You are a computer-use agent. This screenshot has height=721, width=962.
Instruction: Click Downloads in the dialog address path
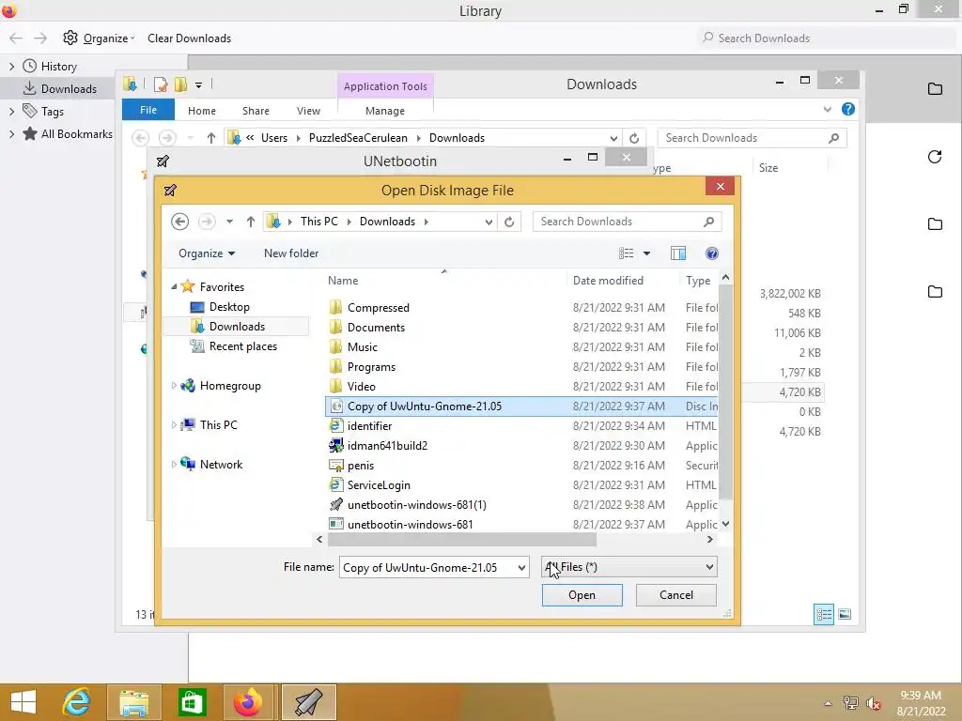(387, 222)
